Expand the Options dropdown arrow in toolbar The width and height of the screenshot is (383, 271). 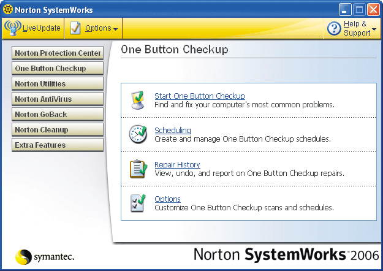[116, 29]
